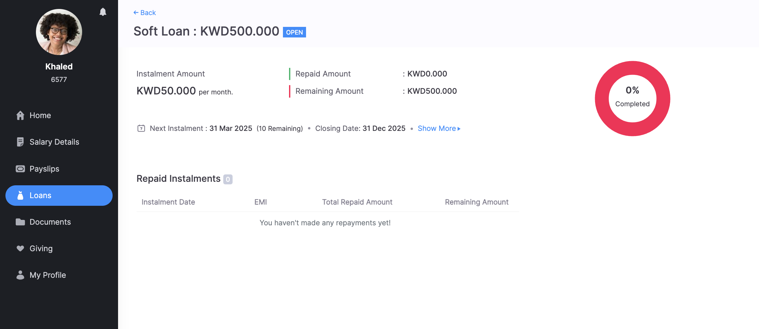Click the 31 Mar 2025 next instalment date
Screen dimensions: 759x329
point(231,128)
